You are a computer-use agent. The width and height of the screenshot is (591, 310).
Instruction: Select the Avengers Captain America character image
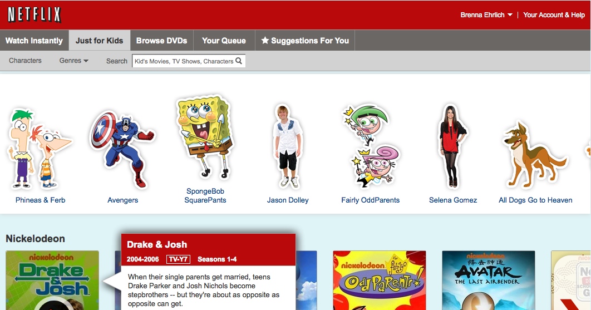[x=122, y=149]
